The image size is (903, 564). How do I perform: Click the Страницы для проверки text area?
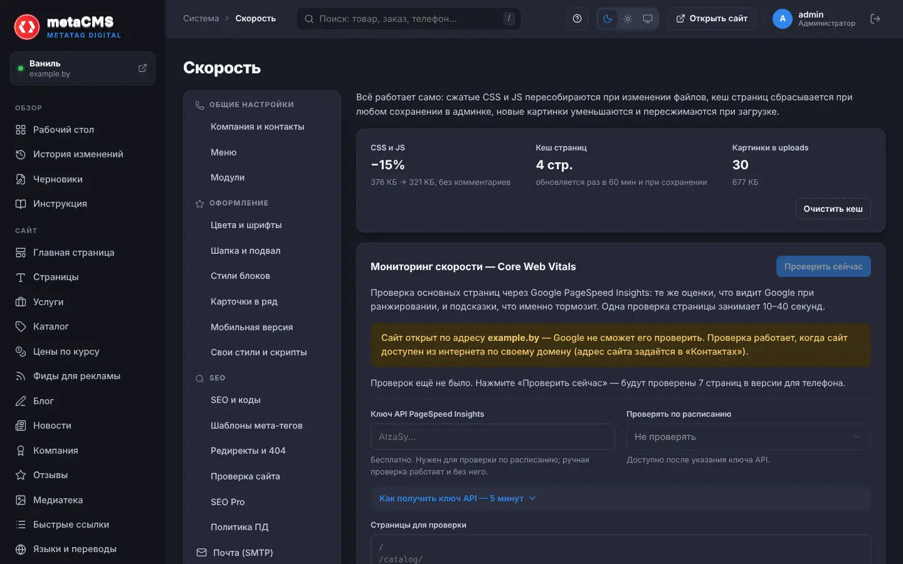(621, 550)
